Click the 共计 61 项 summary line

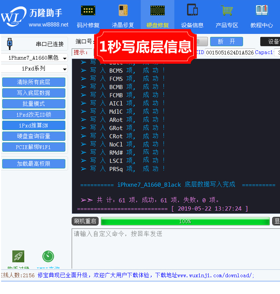pyautogui.click(x=150, y=200)
